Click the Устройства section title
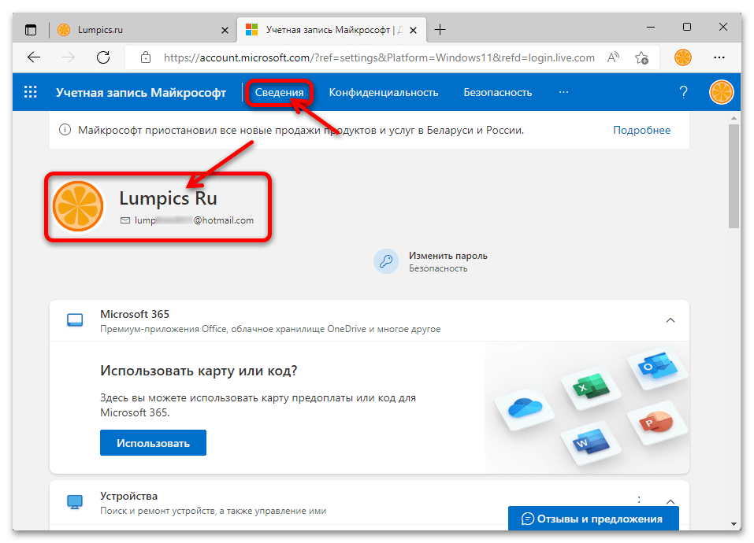This screenshot has width=754, height=543. (x=128, y=496)
